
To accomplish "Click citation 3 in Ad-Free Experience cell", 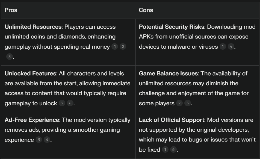I will [x=39, y=140].
